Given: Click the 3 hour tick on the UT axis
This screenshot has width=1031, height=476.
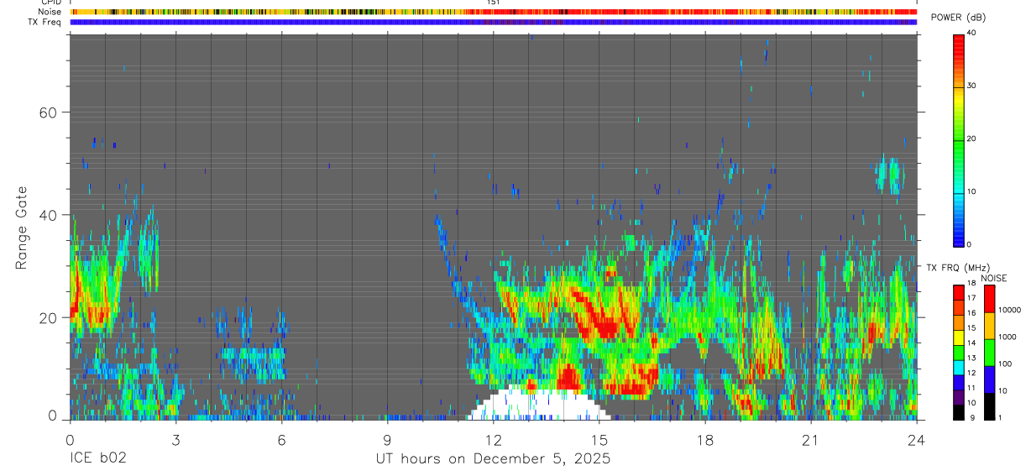Looking at the screenshot, I should coord(175,439).
